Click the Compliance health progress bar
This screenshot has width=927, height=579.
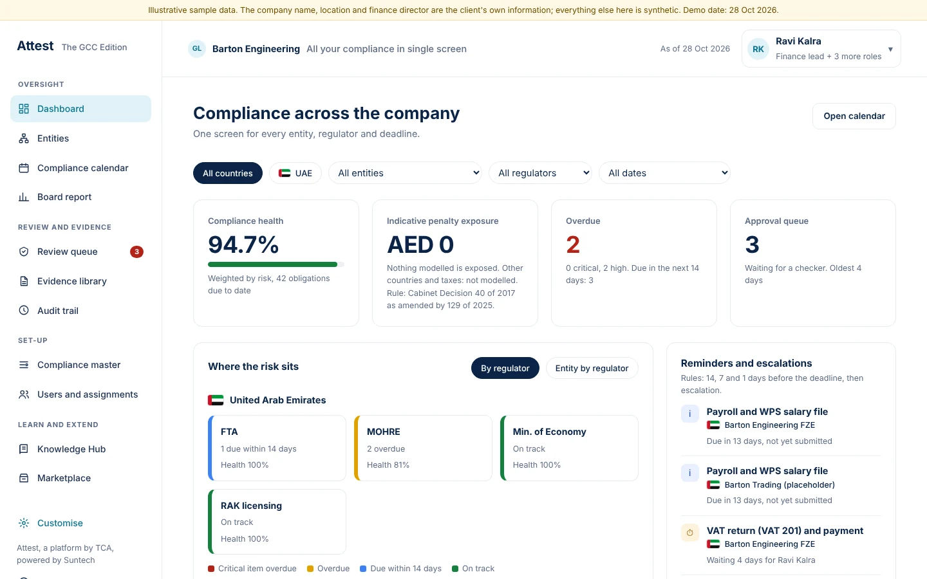coord(276,264)
